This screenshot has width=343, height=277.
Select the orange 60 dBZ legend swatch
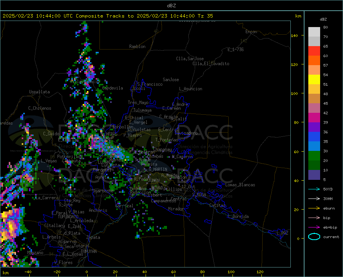coord(314,60)
